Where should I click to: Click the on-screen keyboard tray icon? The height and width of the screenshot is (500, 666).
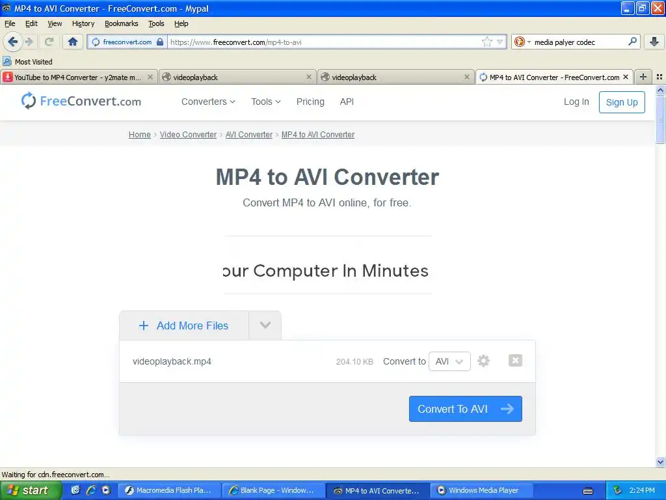pyautogui.click(x=588, y=491)
